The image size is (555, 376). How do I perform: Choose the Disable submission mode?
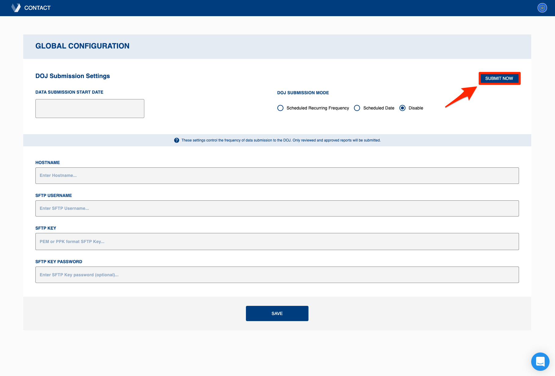pyautogui.click(x=402, y=108)
